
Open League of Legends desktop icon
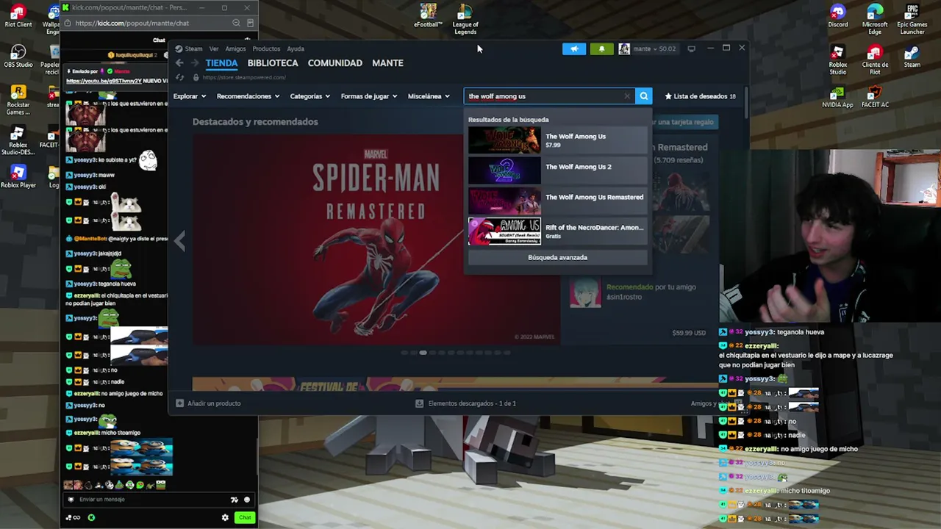[x=465, y=19]
